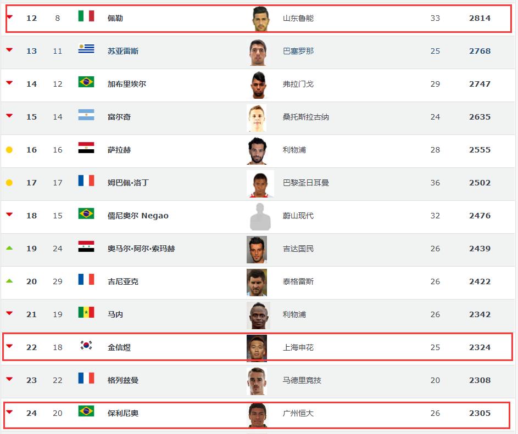Select player name 姆巴佩·洛丁

(x=128, y=183)
